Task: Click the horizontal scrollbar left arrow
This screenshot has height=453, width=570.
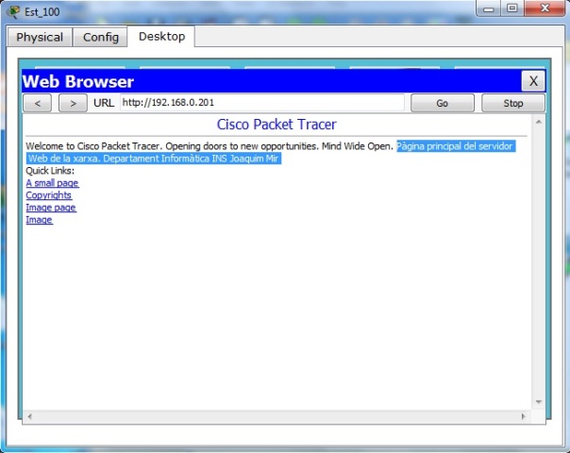Action: click(29, 415)
